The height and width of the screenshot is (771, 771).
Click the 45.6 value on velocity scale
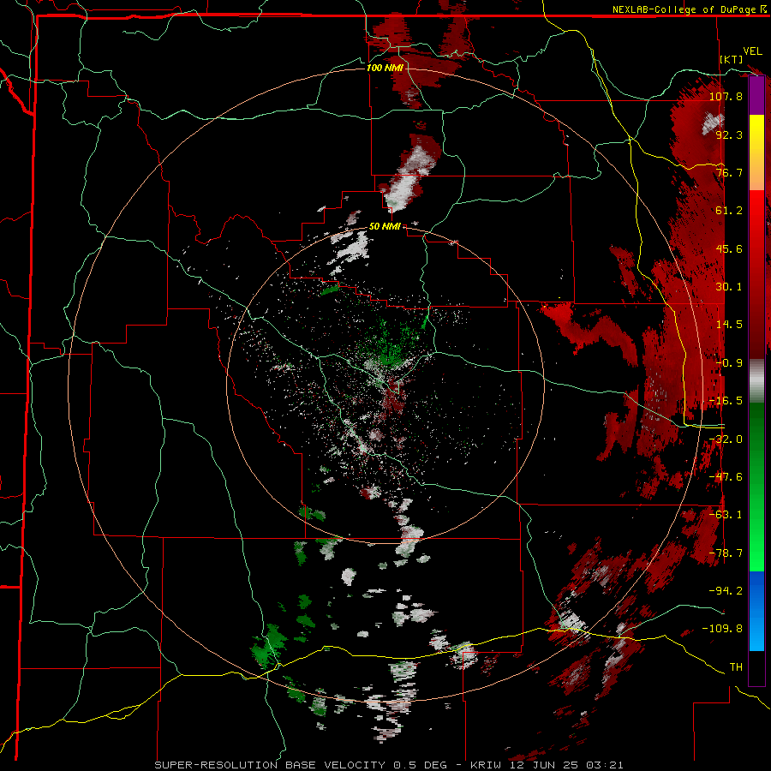tap(729, 248)
